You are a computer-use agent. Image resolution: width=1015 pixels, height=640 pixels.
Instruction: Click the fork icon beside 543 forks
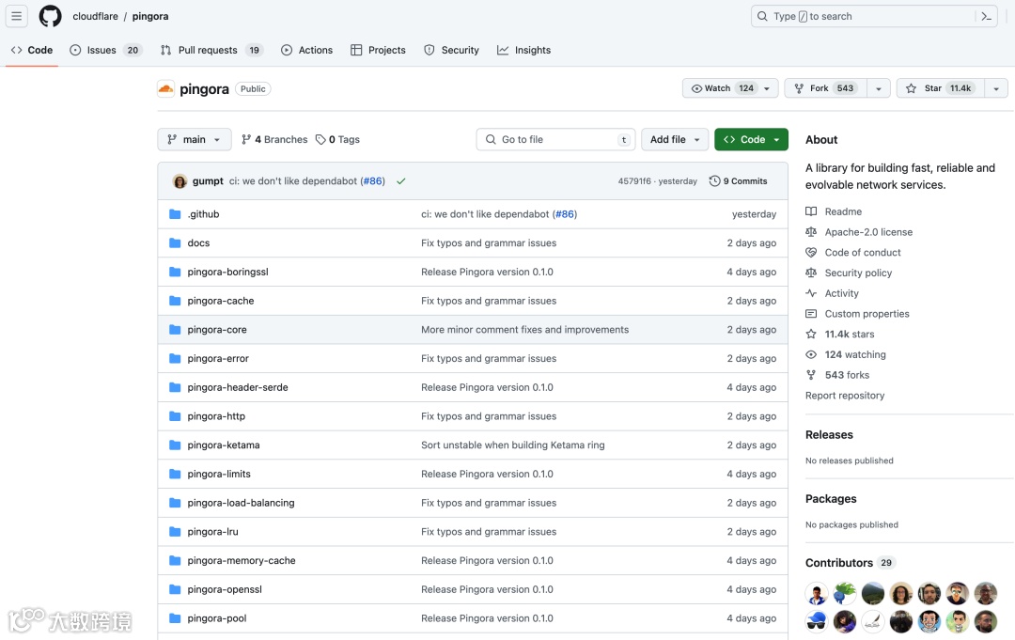811,375
